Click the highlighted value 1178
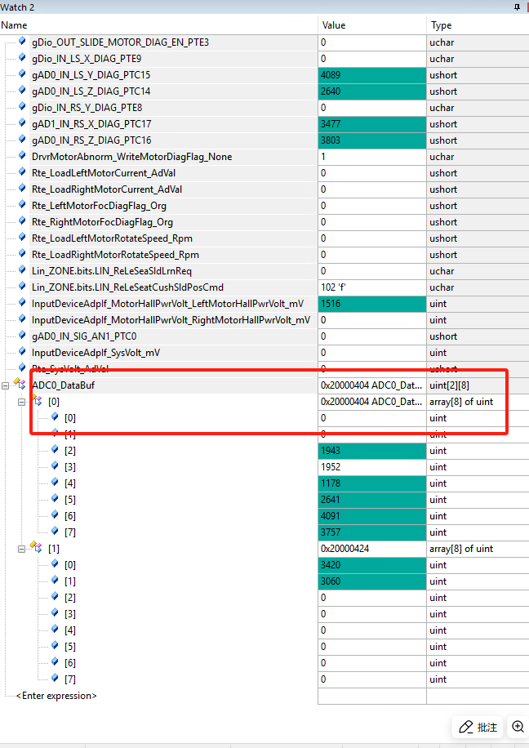The image size is (529, 748). click(x=372, y=483)
